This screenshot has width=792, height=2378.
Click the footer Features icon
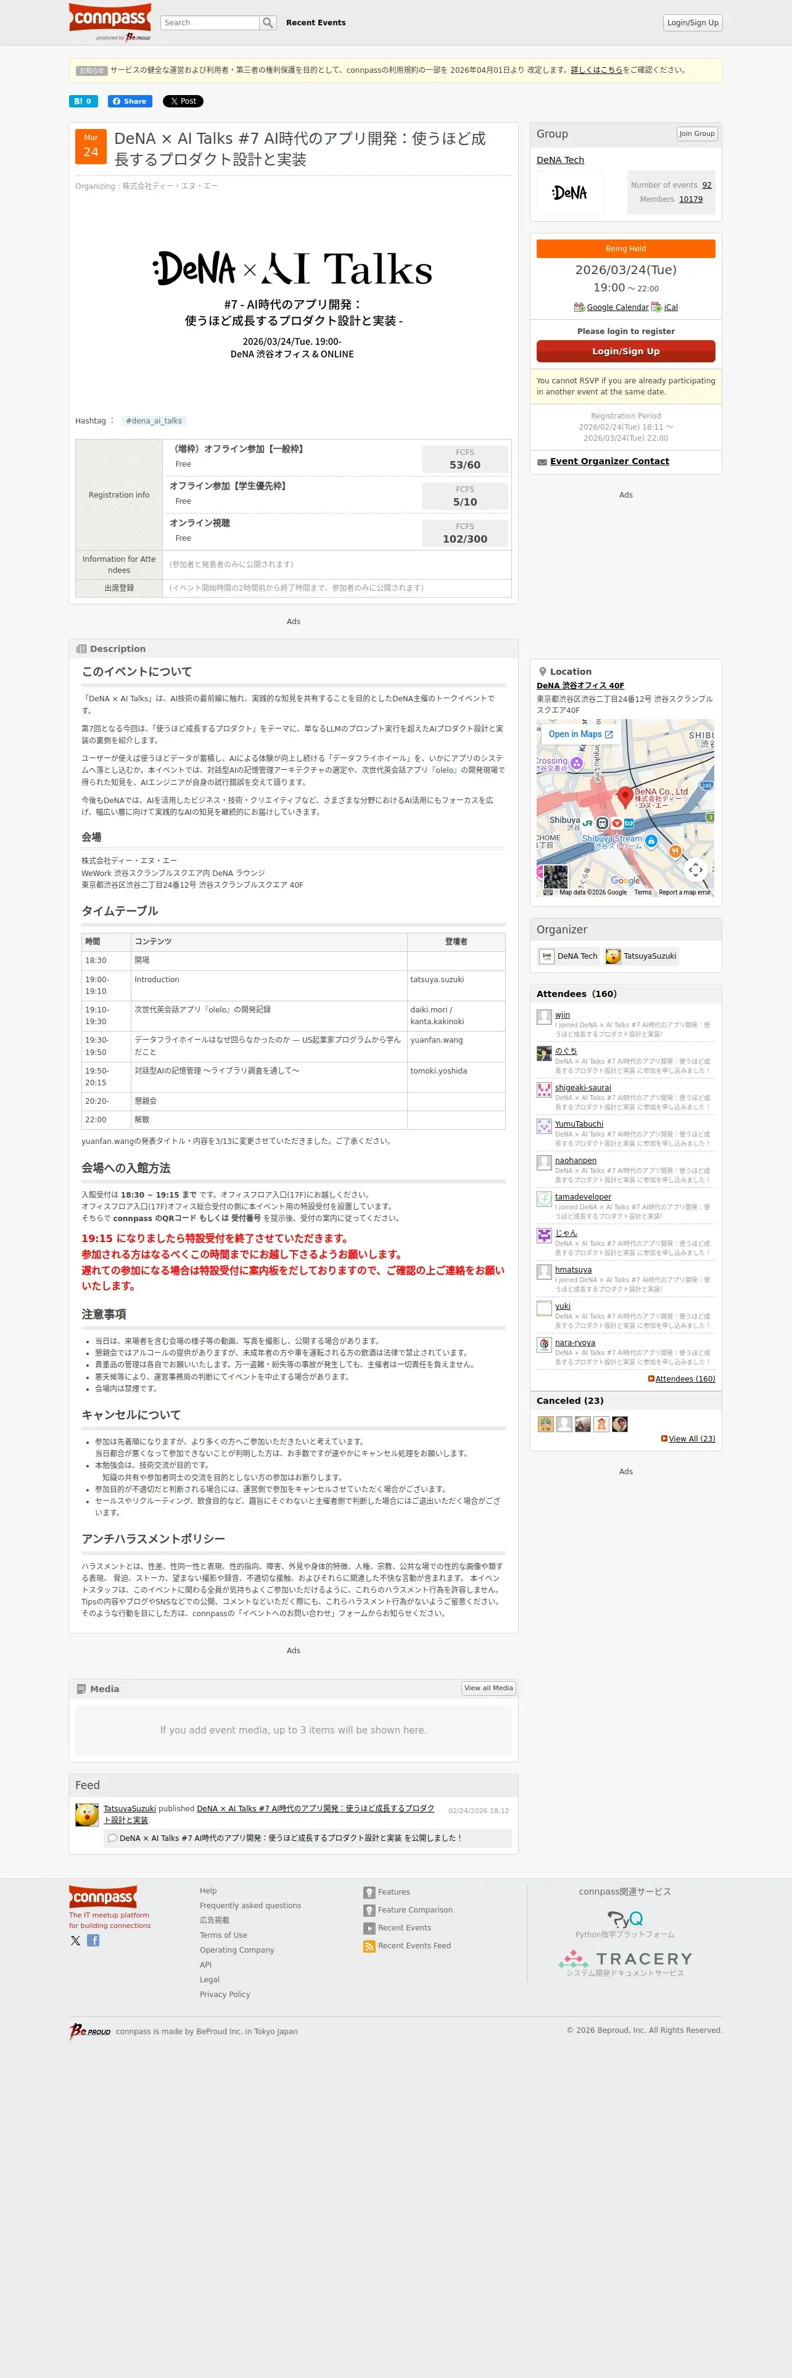coord(369,1892)
